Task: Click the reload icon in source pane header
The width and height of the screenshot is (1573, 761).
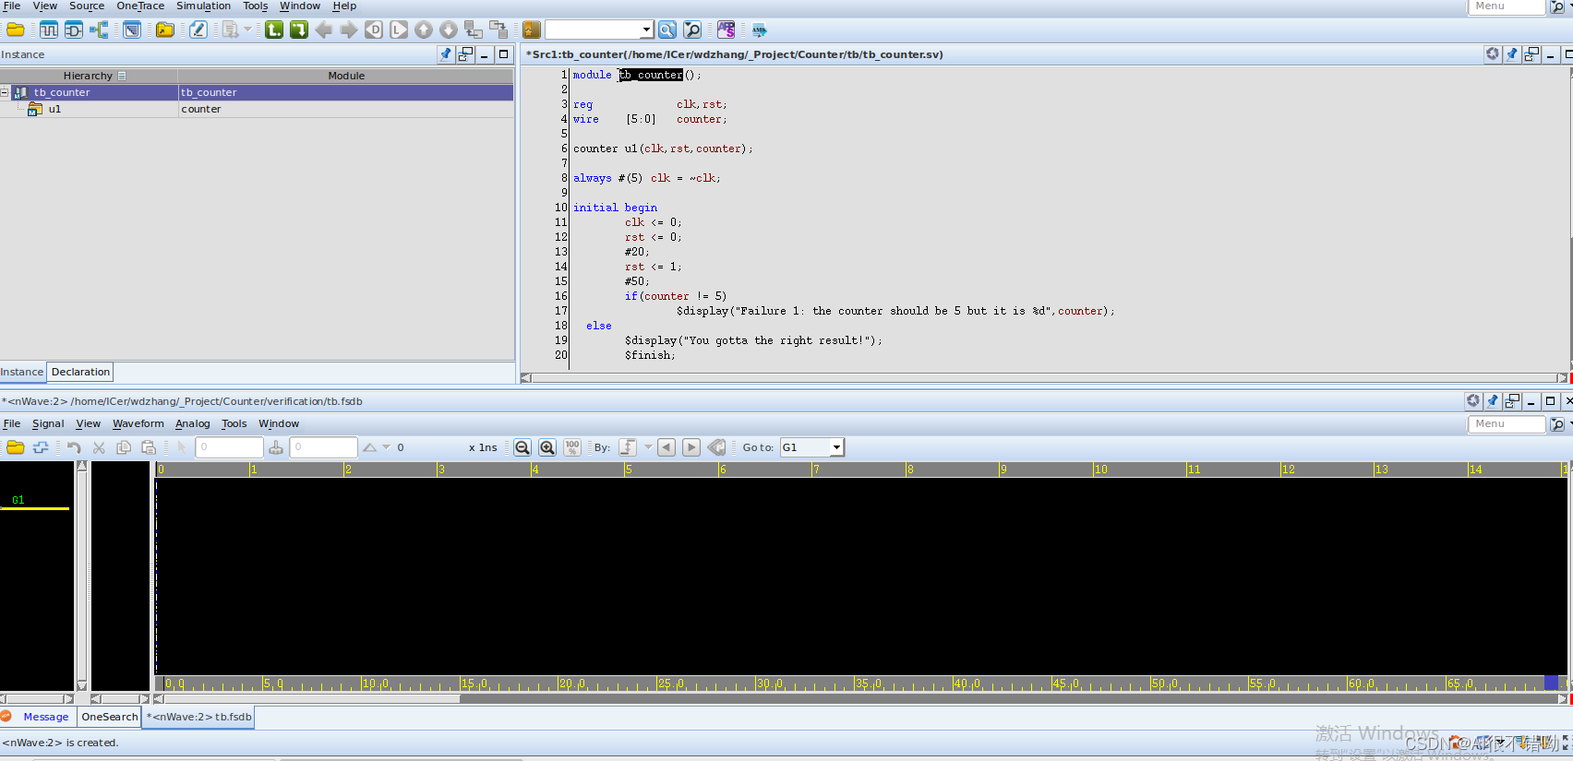Action: click(x=1492, y=54)
